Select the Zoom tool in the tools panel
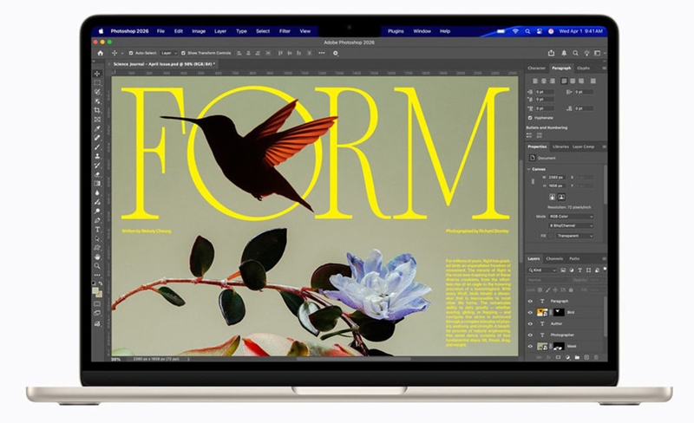 pos(97,266)
